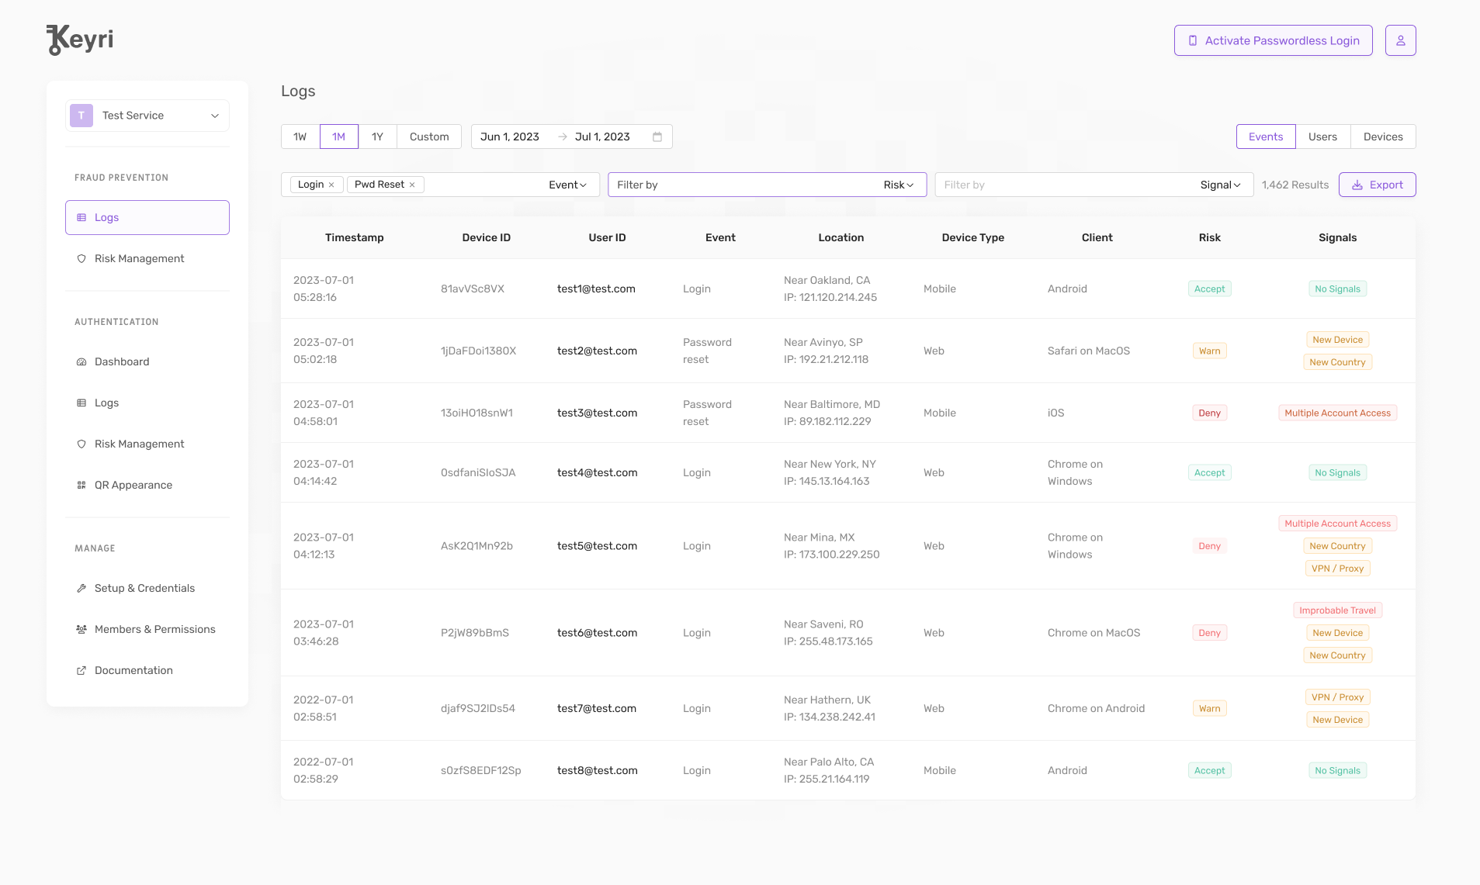Screen dimensions: 1480x885
Task: Click the Members & Permissions icon
Action: click(82, 629)
